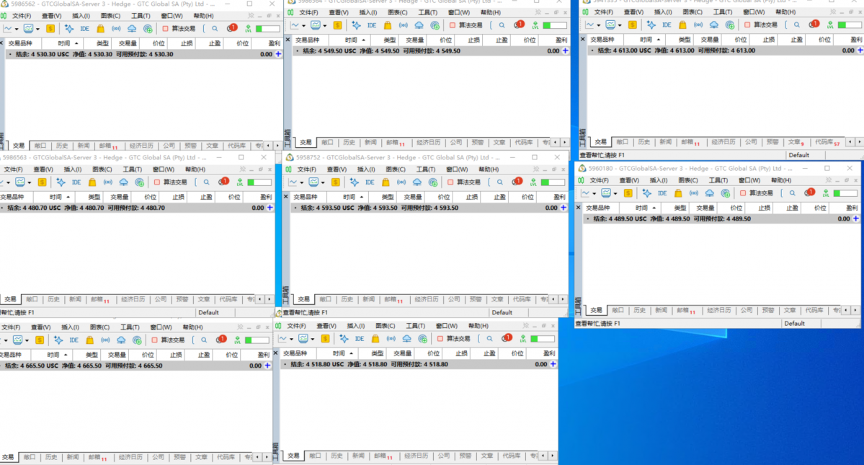Click search magnifier in 4 613.00 window
This screenshot has width=864, height=465.
click(797, 25)
